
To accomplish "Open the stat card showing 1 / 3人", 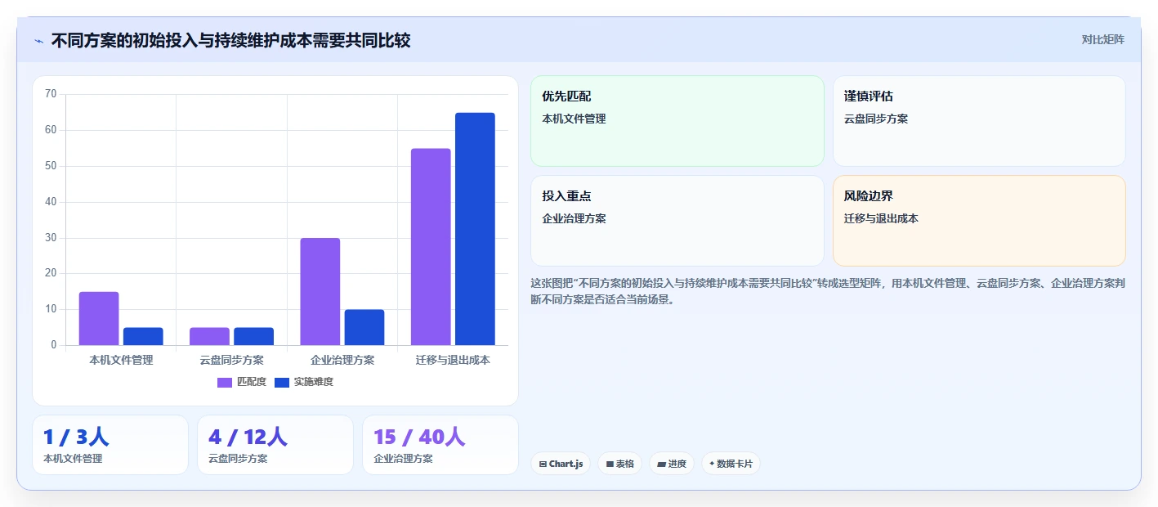I will pyautogui.click(x=110, y=445).
